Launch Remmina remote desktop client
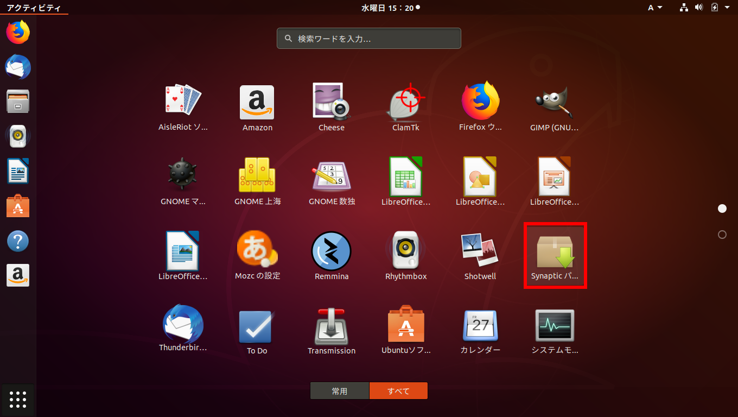This screenshot has width=738, height=417. pos(331,256)
